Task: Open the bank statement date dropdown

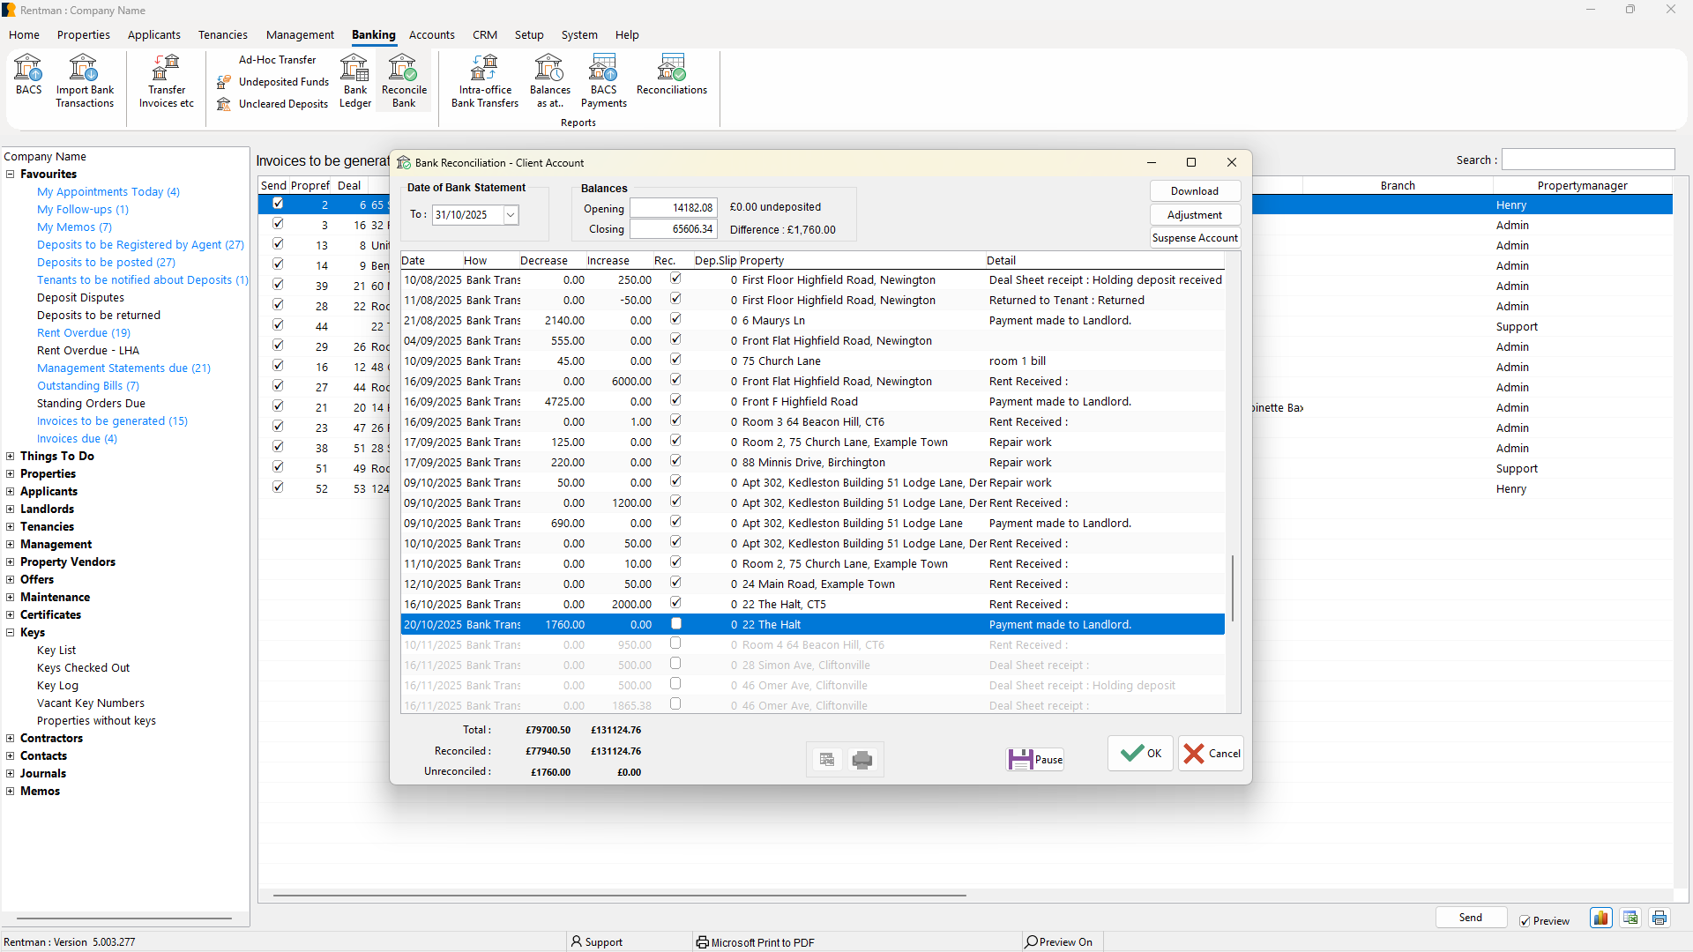Action: (511, 214)
